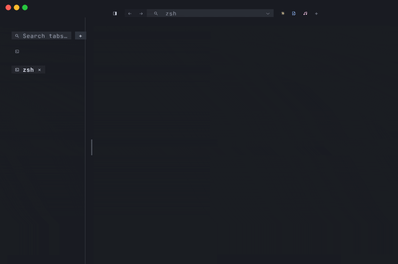This screenshot has height=264, width=398.
Task: Open the pink music note icon
Action: click(306, 13)
